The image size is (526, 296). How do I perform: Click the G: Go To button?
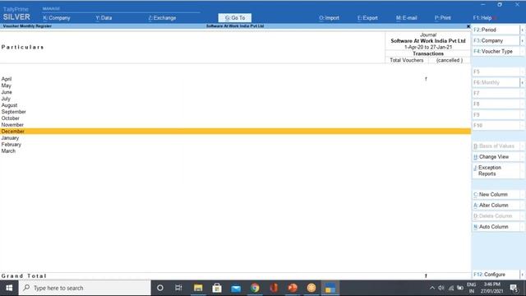[235, 18]
